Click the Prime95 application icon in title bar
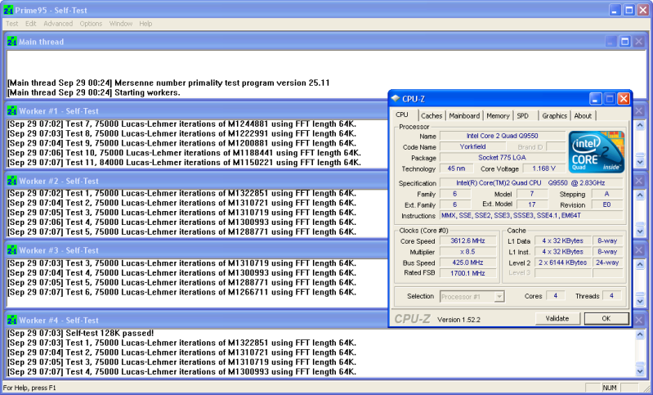The image size is (653, 395). pyautogui.click(x=8, y=10)
